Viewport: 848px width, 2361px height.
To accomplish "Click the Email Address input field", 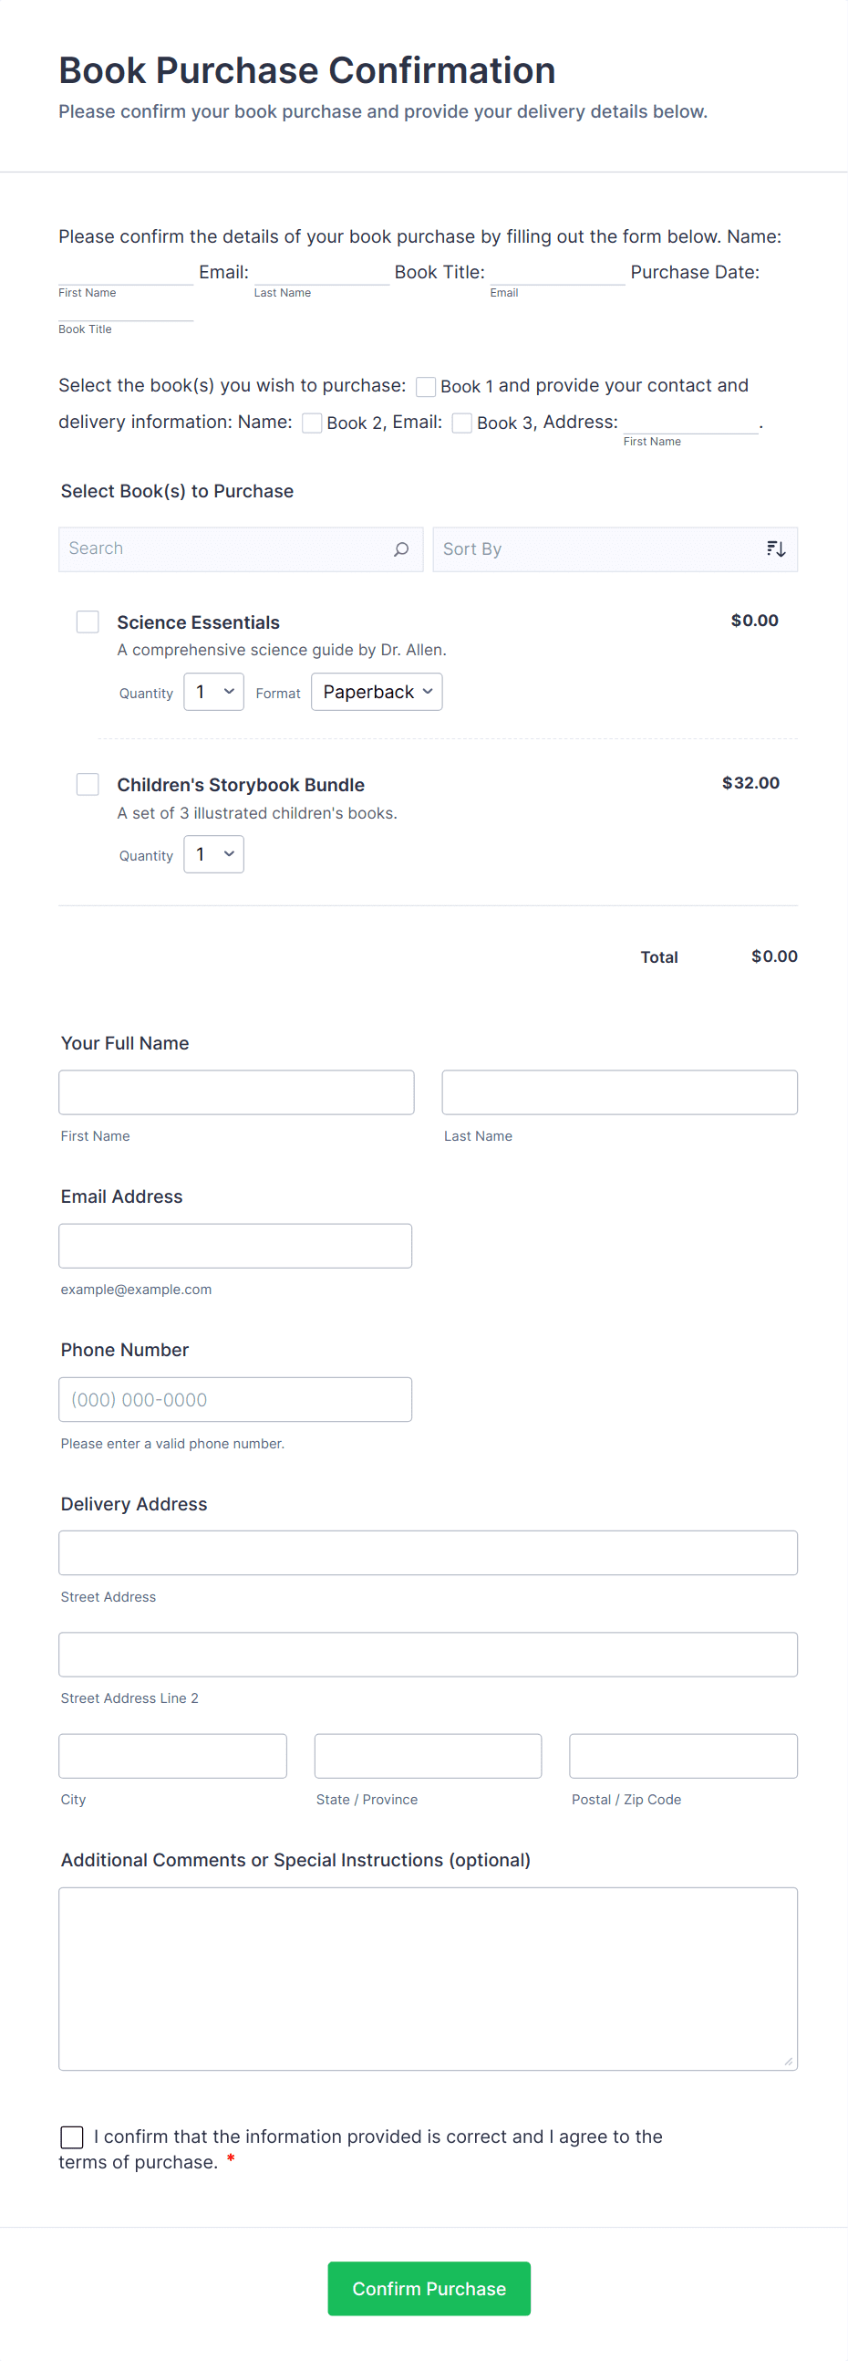I will (235, 1246).
